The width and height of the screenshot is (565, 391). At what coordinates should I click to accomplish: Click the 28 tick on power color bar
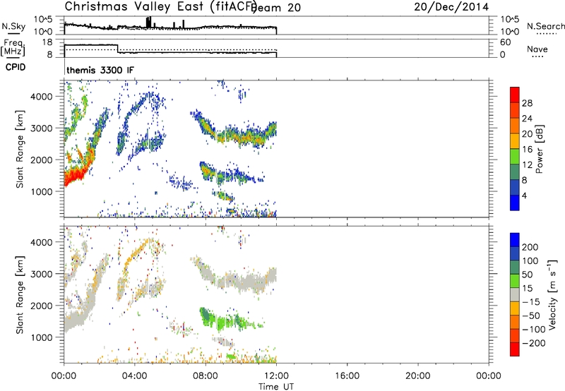click(x=527, y=103)
